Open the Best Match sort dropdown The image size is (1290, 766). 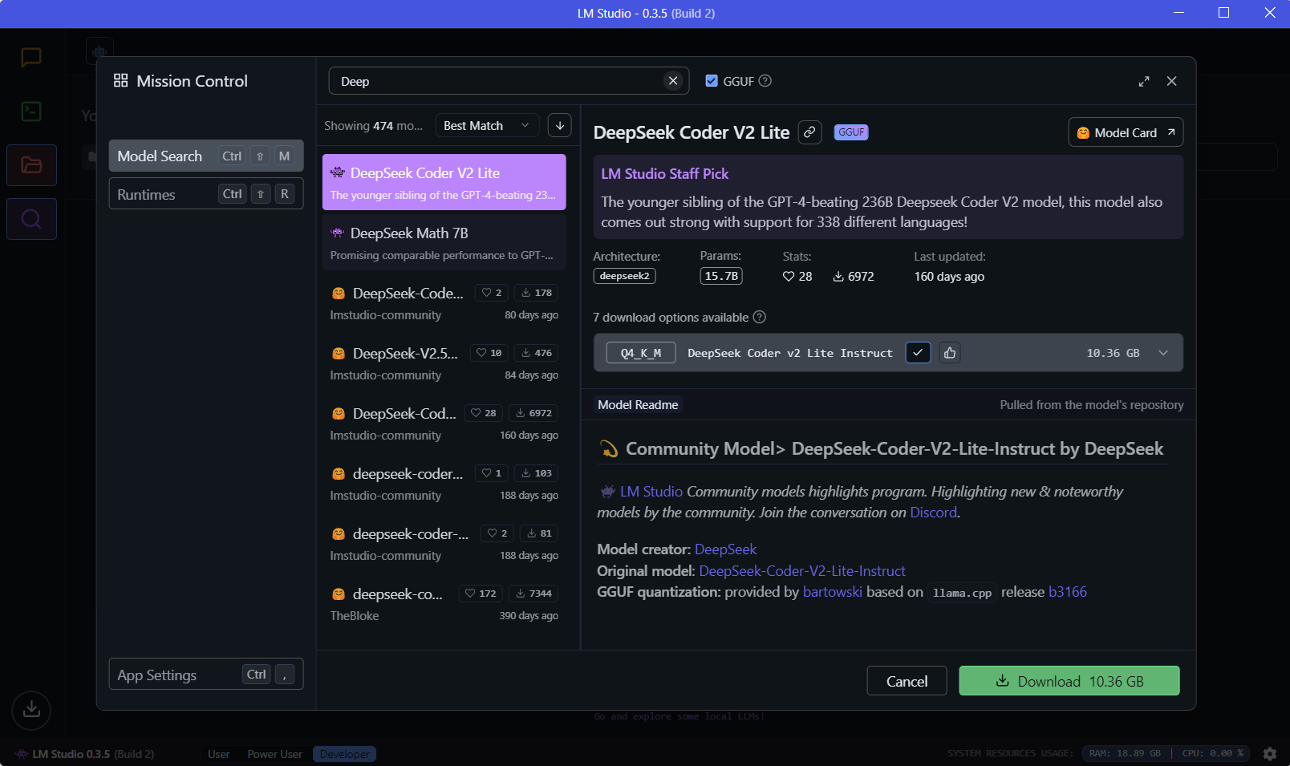point(486,125)
